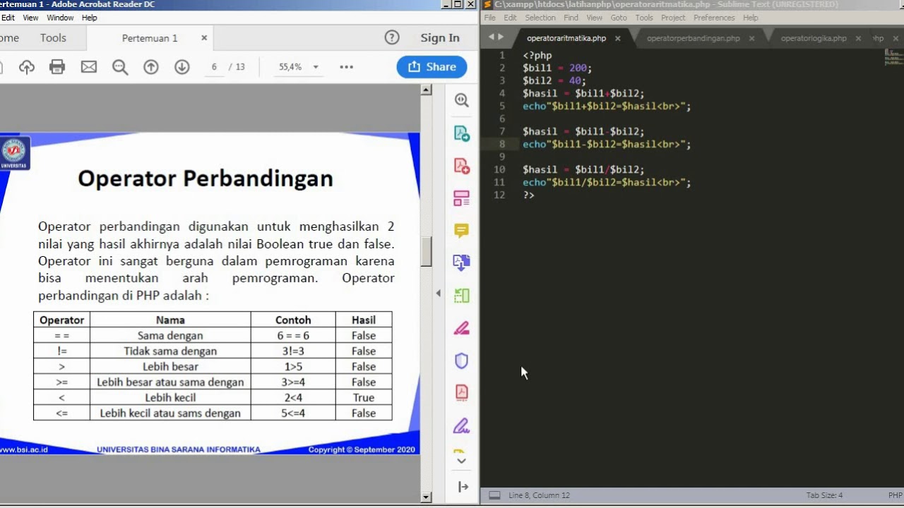Image resolution: width=904 pixels, height=508 pixels.
Task: Click the "Lebih besar atau sama dengan" table cell
Action: pyautogui.click(x=170, y=382)
